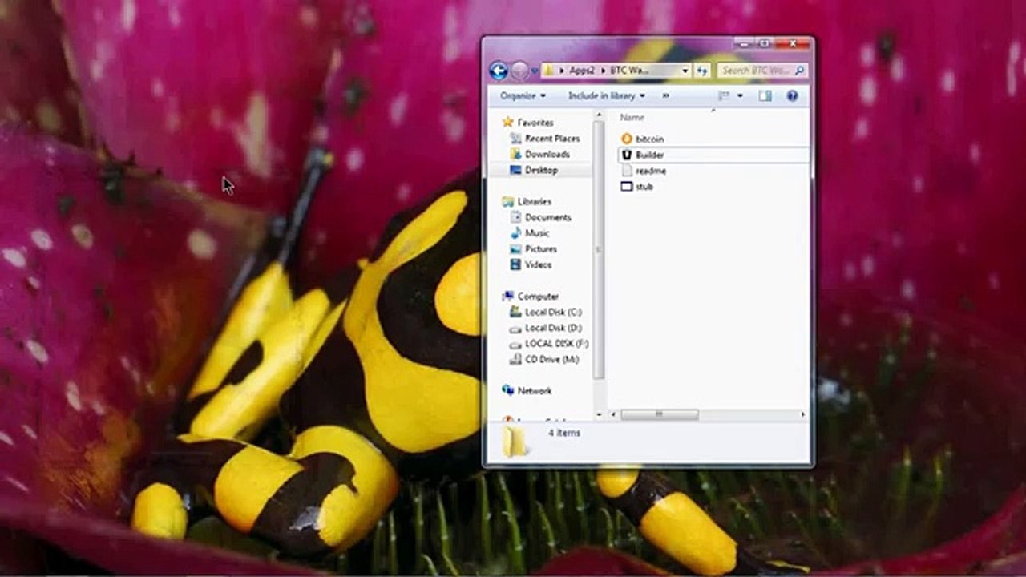The image size is (1026, 577).
Task: Select the stub file icon
Action: click(x=627, y=187)
